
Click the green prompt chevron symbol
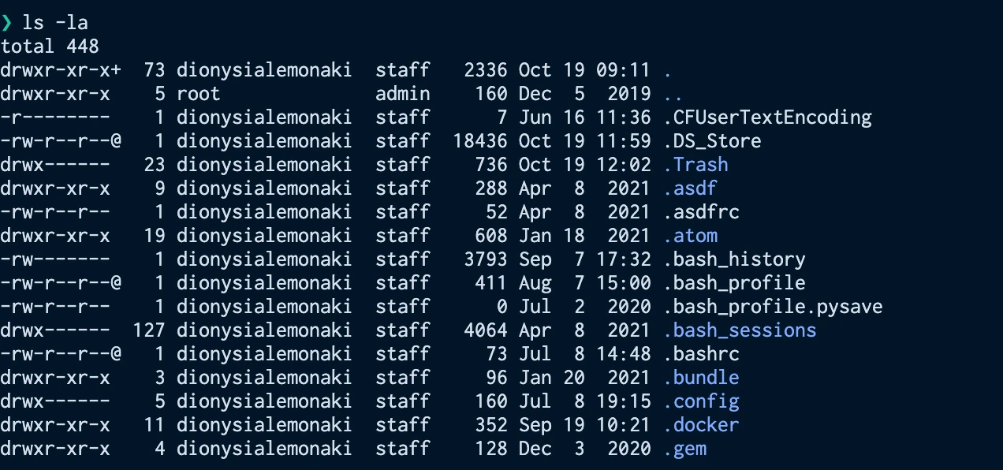pos(7,23)
